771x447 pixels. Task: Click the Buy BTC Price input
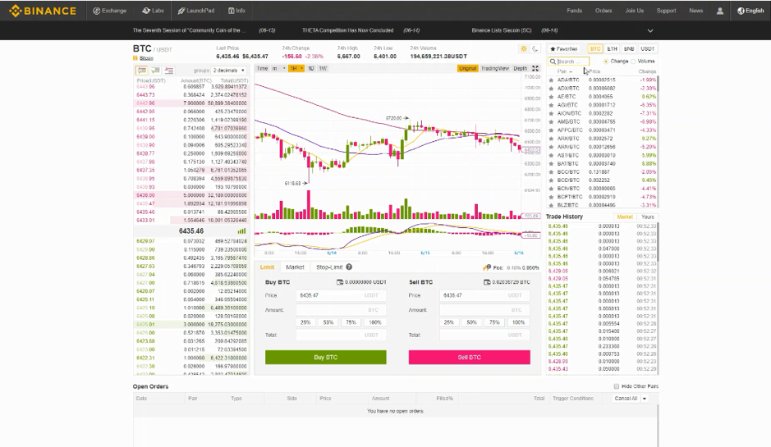pos(341,295)
